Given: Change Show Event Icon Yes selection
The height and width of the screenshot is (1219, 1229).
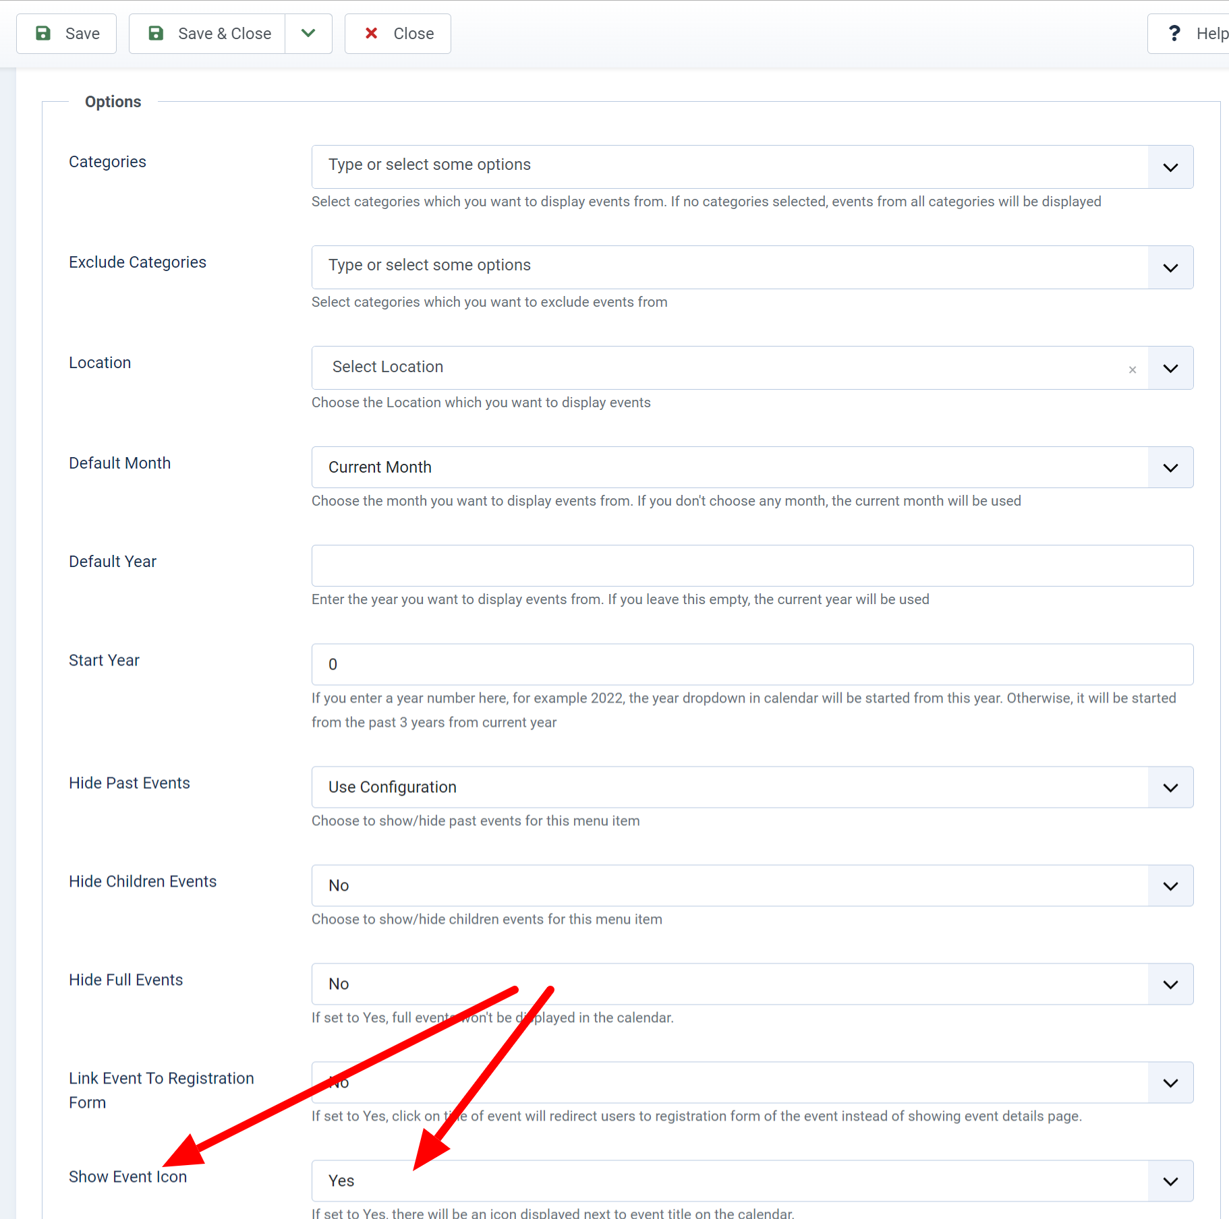Looking at the screenshot, I should [728, 1181].
